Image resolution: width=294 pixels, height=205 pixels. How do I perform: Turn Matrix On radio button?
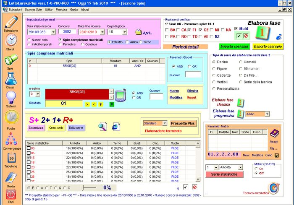tap(256, 169)
